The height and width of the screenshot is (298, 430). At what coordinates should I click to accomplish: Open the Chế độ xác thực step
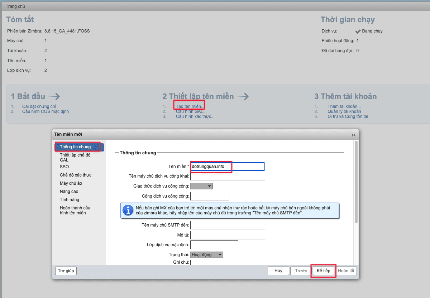coord(76,175)
